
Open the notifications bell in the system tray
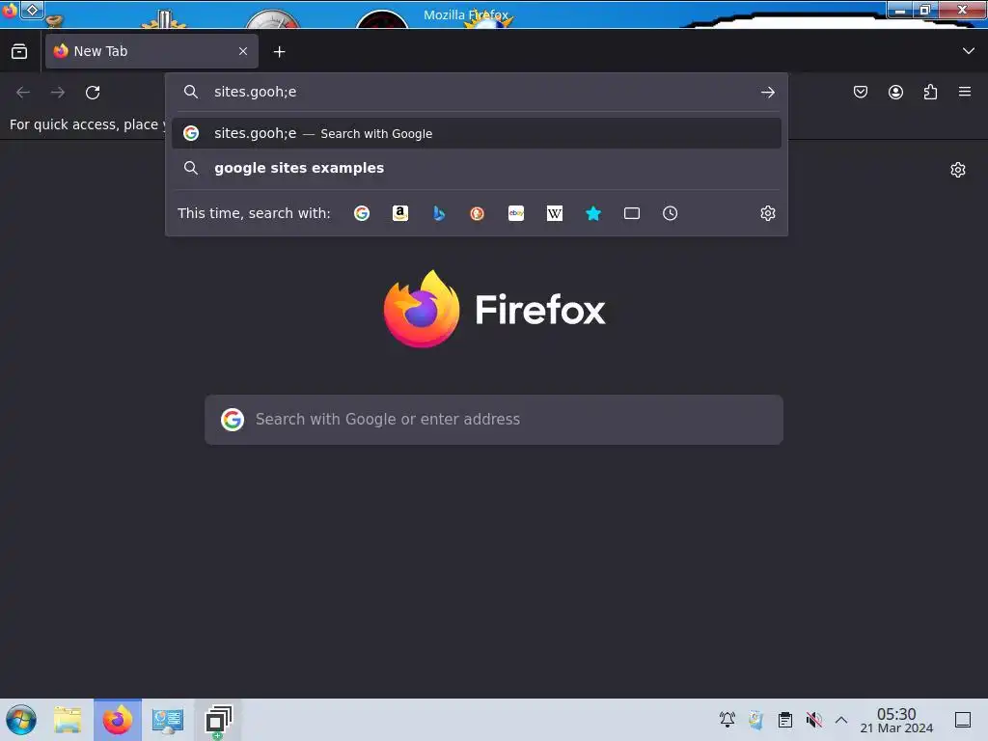[x=727, y=719]
